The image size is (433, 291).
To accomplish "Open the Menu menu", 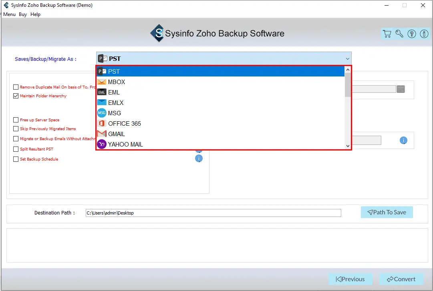I will [9, 14].
